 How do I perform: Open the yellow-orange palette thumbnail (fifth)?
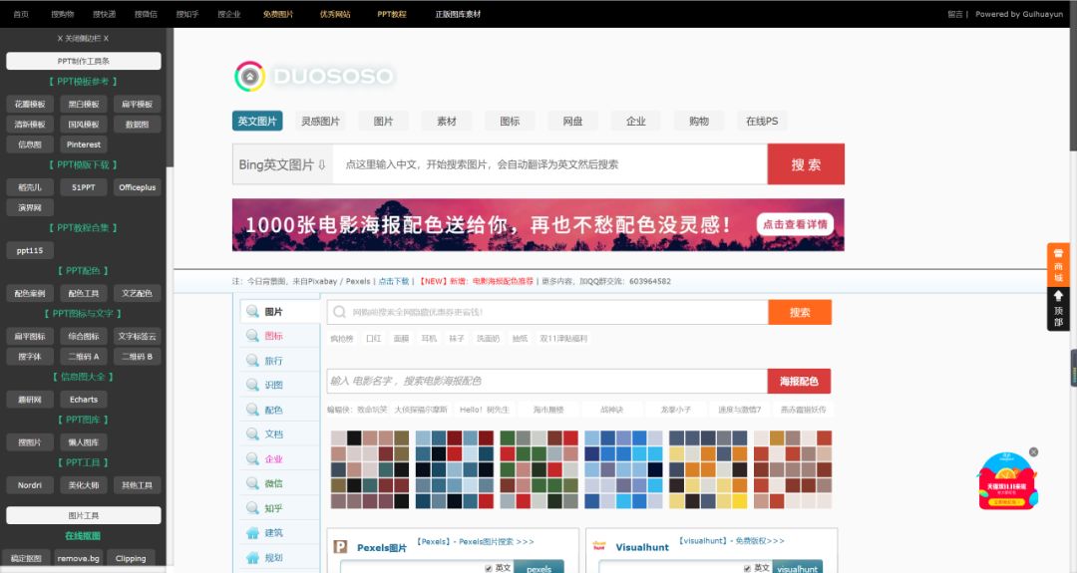pos(708,469)
